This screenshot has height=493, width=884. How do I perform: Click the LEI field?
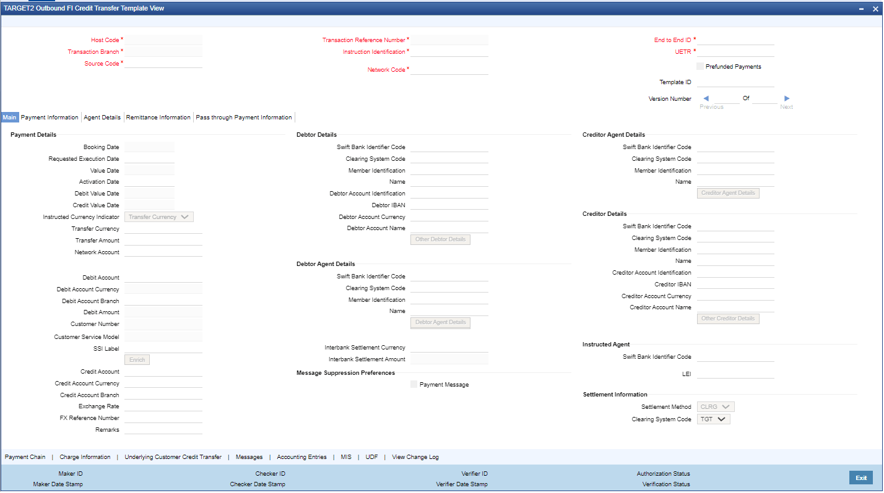[735, 374]
